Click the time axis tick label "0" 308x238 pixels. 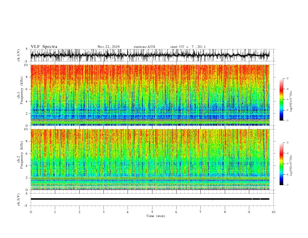pos(31,212)
